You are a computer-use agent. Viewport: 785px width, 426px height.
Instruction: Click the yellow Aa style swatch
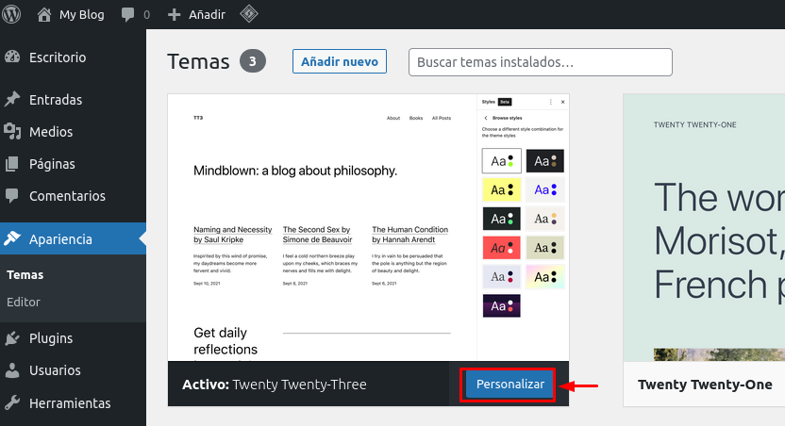(x=502, y=189)
